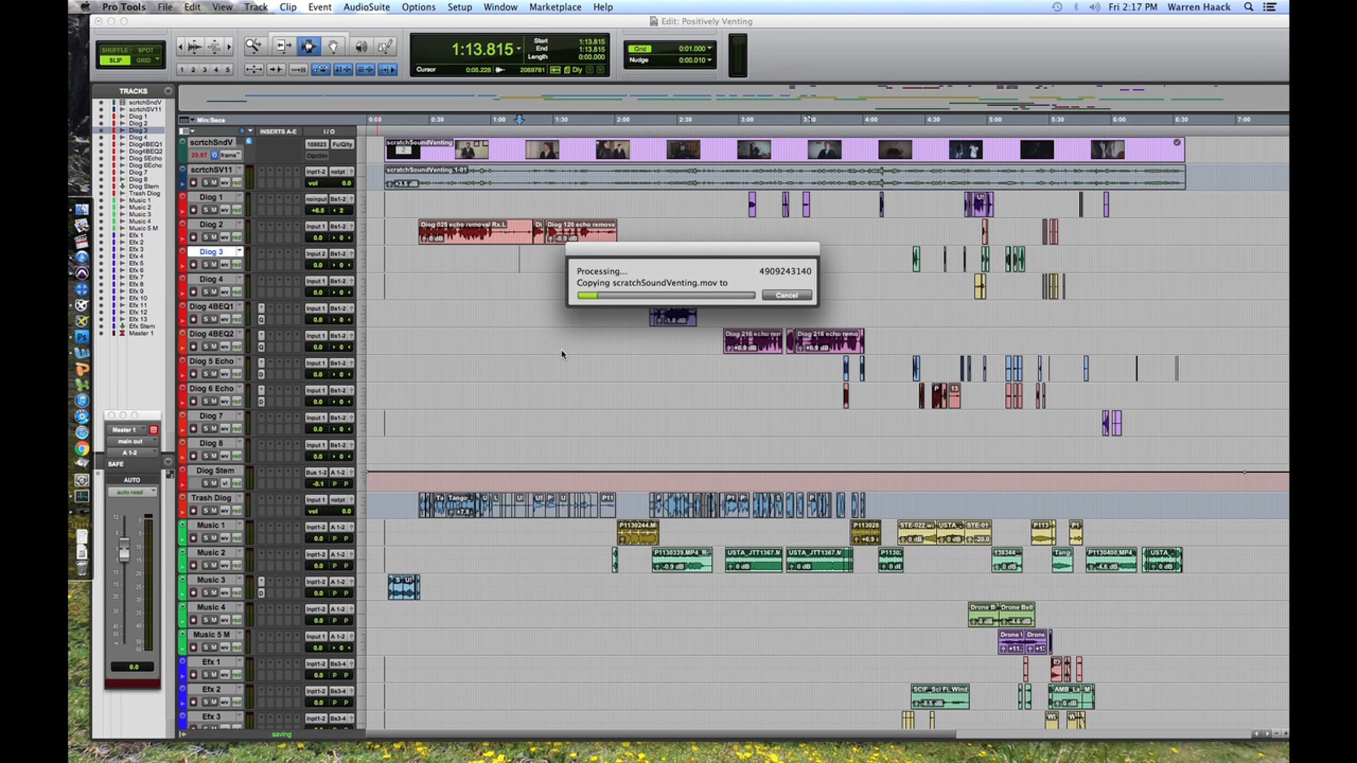This screenshot has height=763, width=1357.
Task: Enable Shuffle edit mode
Action: pyautogui.click(x=115, y=50)
